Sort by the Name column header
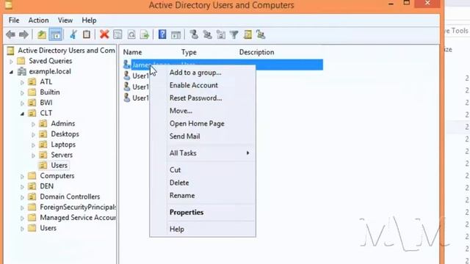 [132, 52]
